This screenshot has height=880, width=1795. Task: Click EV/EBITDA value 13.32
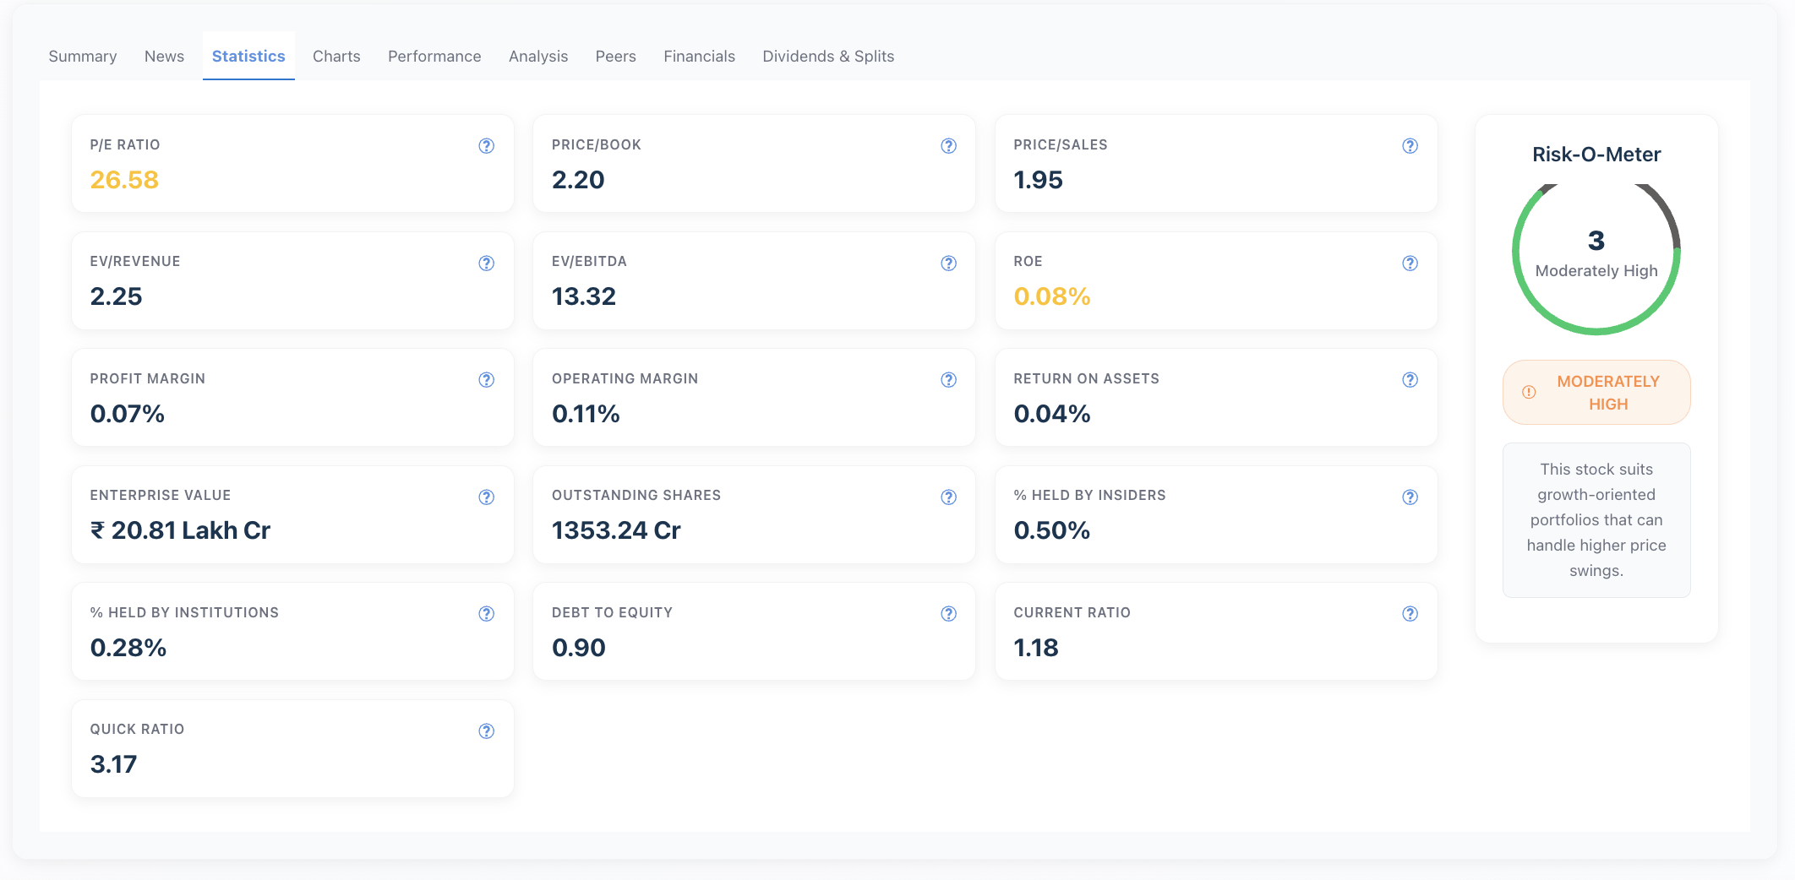[x=584, y=296]
